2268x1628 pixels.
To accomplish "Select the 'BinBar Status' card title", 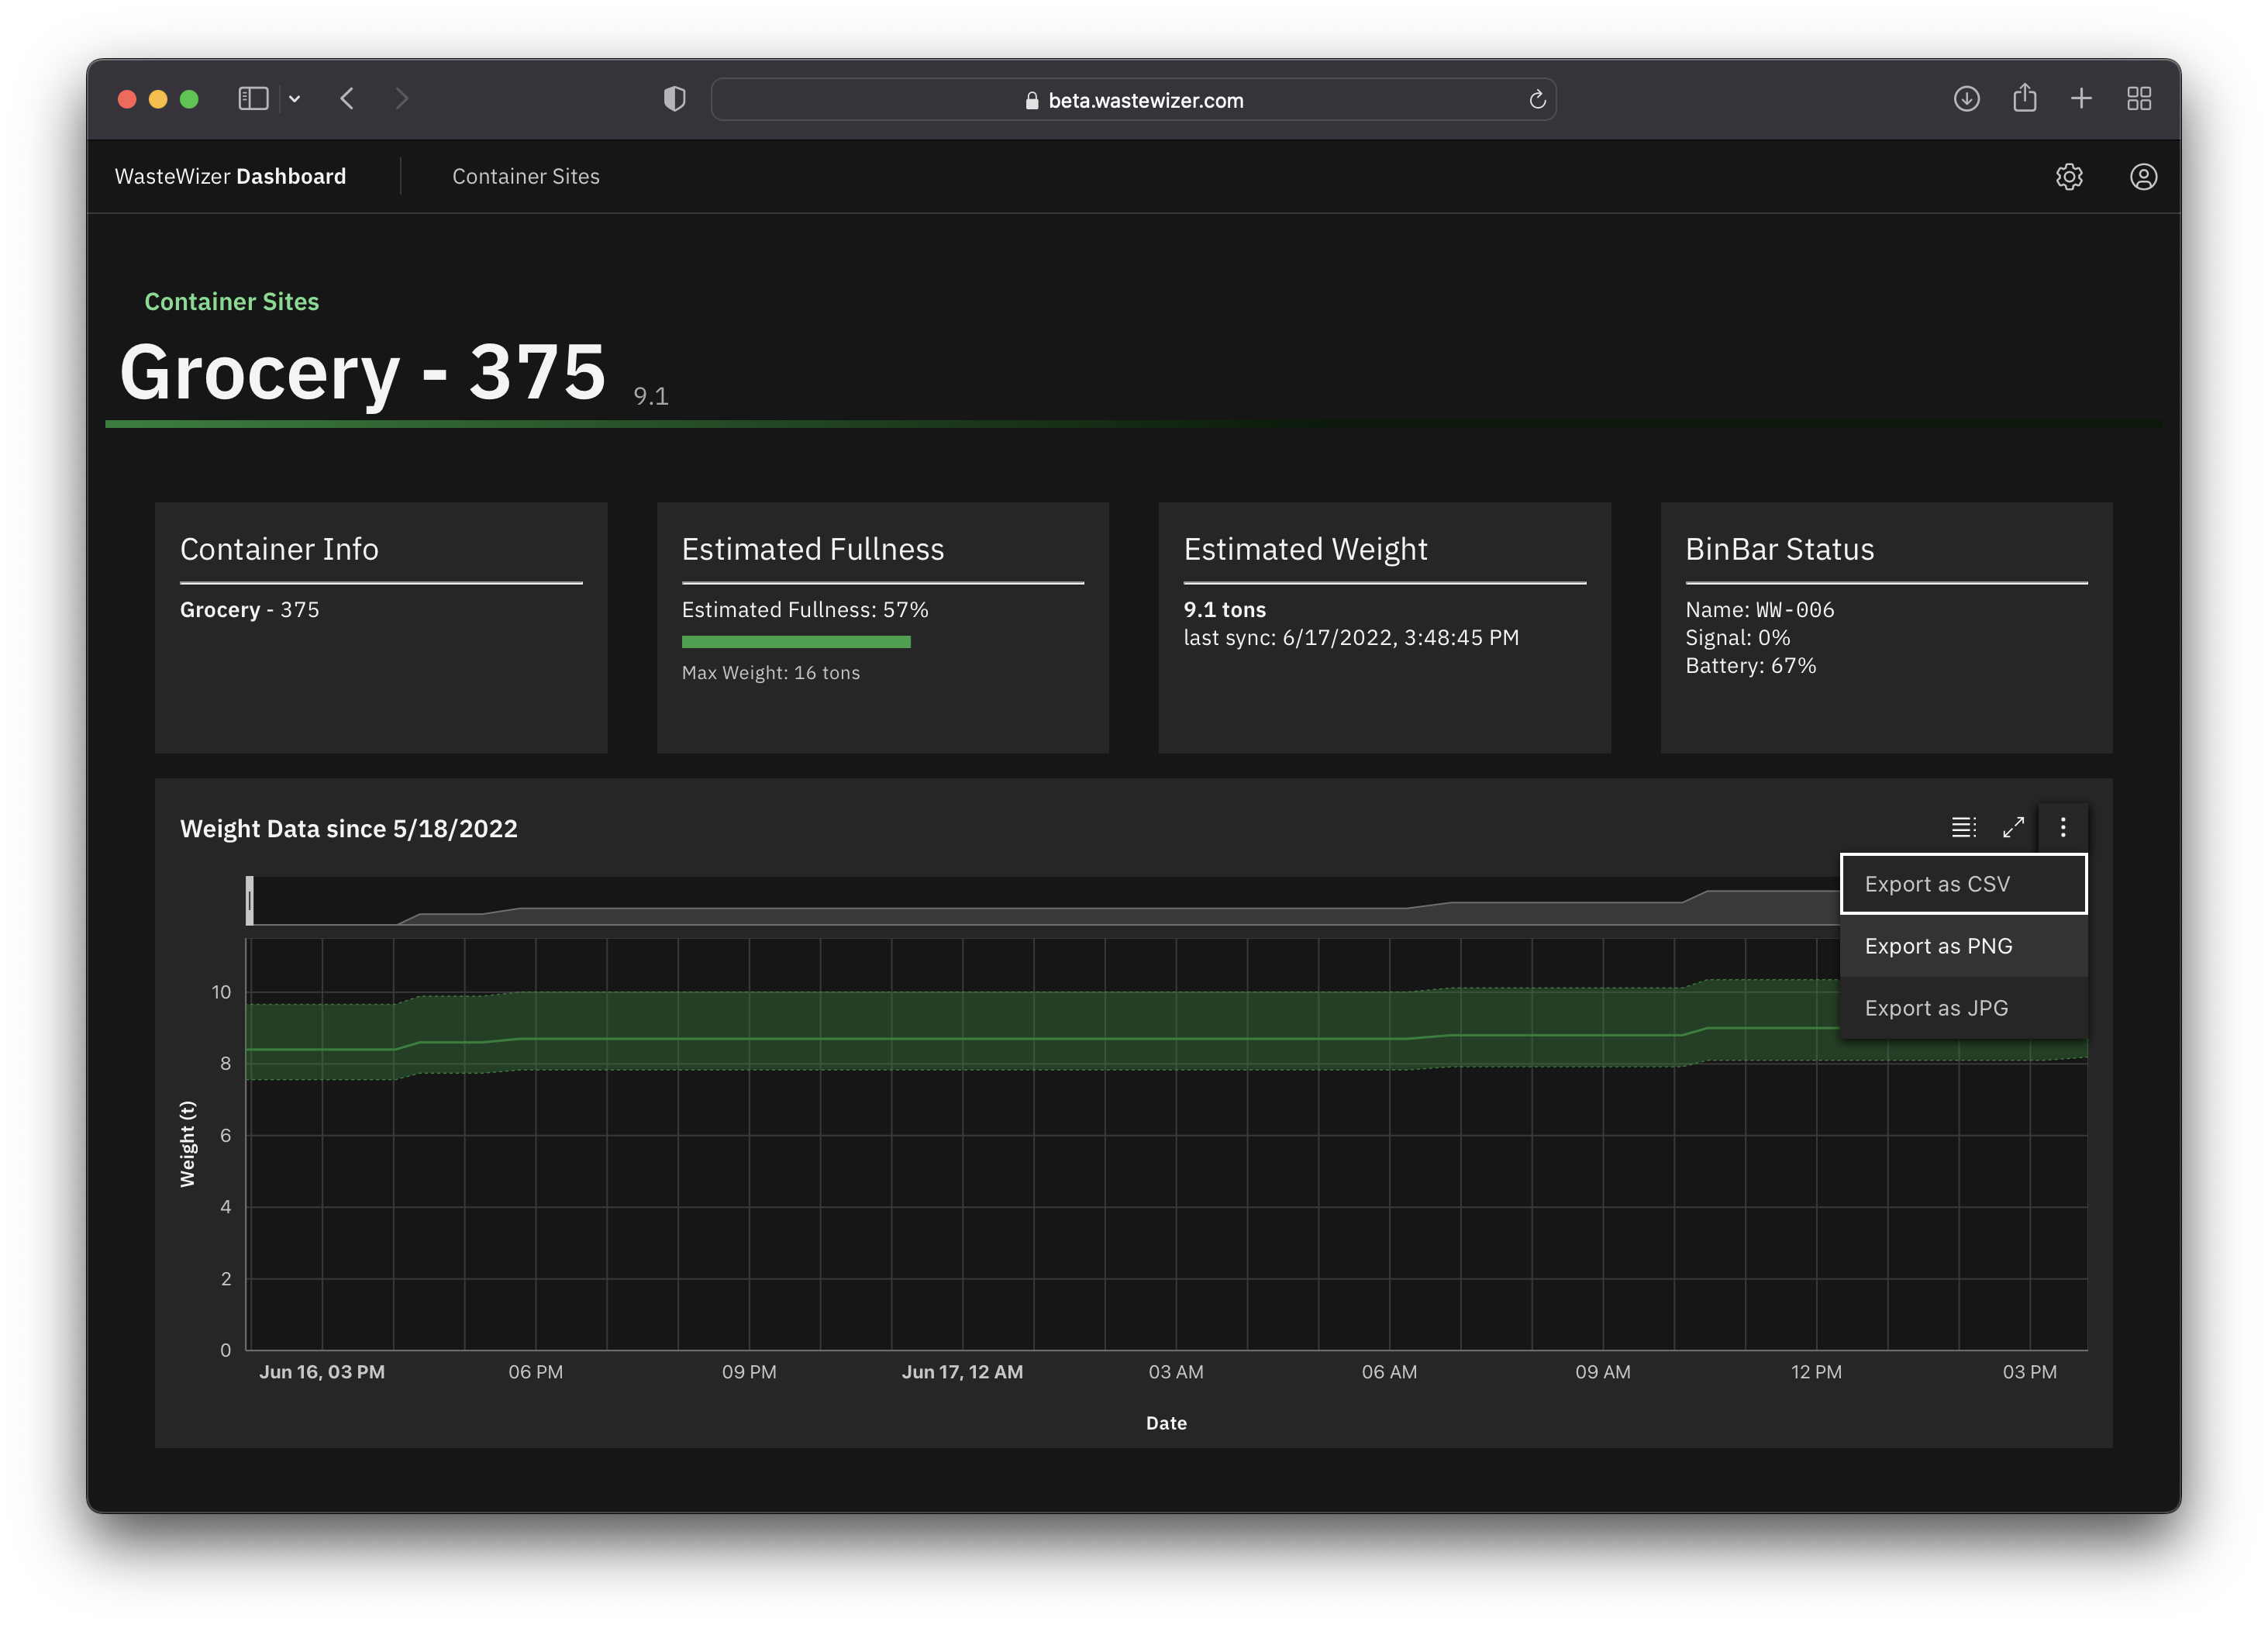I will tap(1779, 550).
